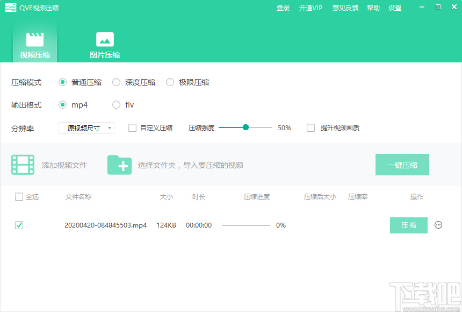Uncheck the 20200420-084845503.mp4 file
Image resolution: width=462 pixels, height=312 pixels.
(x=19, y=225)
